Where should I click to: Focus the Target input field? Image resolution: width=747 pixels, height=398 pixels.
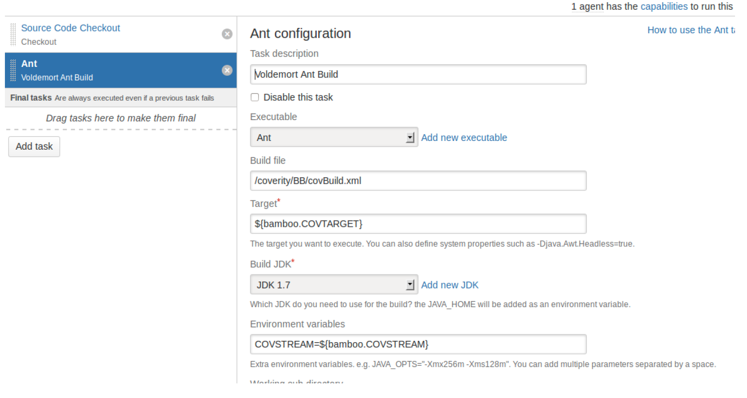tap(418, 224)
